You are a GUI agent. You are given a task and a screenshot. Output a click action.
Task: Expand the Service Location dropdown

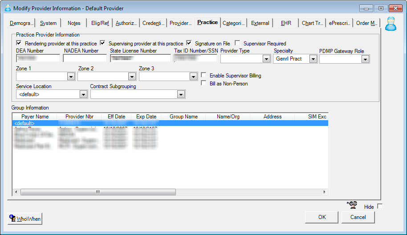click(x=83, y=94)
